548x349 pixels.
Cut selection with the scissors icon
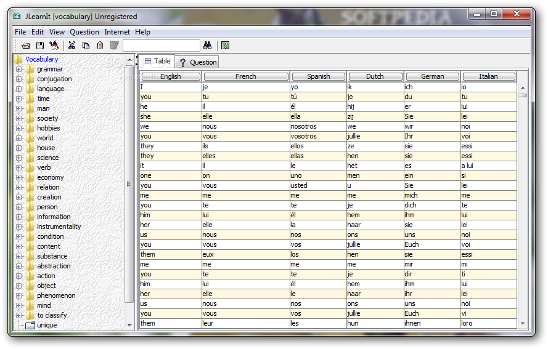[x=72, y=46]
